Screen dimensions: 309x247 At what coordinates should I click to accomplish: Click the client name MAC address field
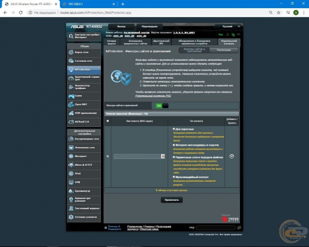tap(138, 156)
